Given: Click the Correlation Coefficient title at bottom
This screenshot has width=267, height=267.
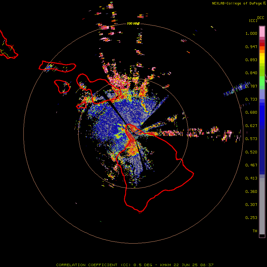Looking at the screenshot, I should point(134,265).
